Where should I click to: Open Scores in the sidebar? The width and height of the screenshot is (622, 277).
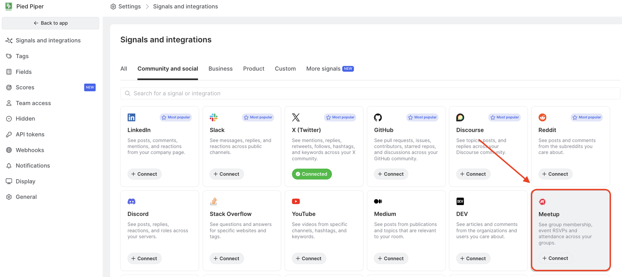[25, 87]
